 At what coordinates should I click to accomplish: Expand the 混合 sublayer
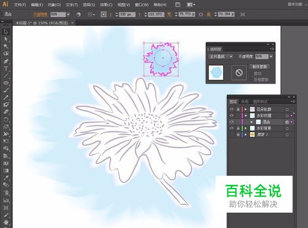[x=251, y=122]
